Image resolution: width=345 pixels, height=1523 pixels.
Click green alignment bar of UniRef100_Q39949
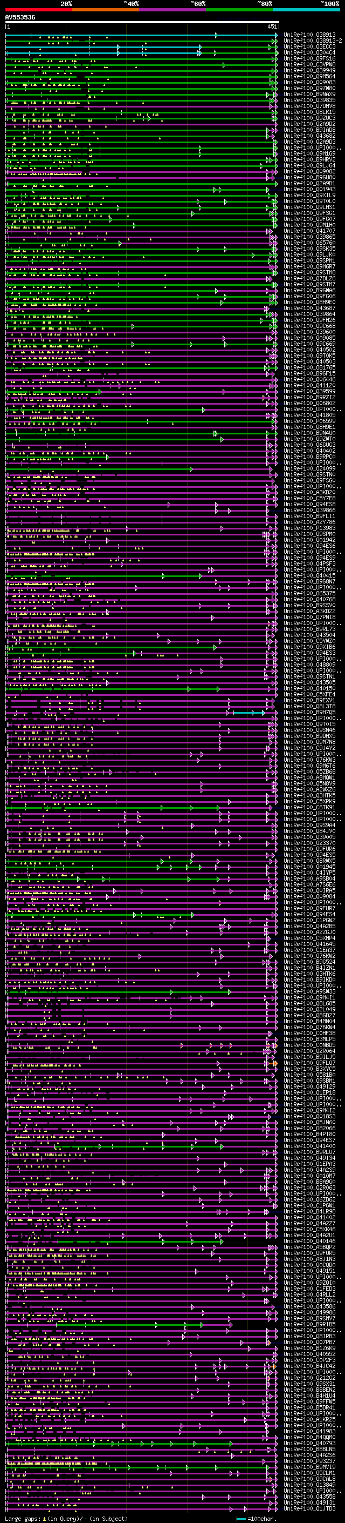click(x=140, y=71)
